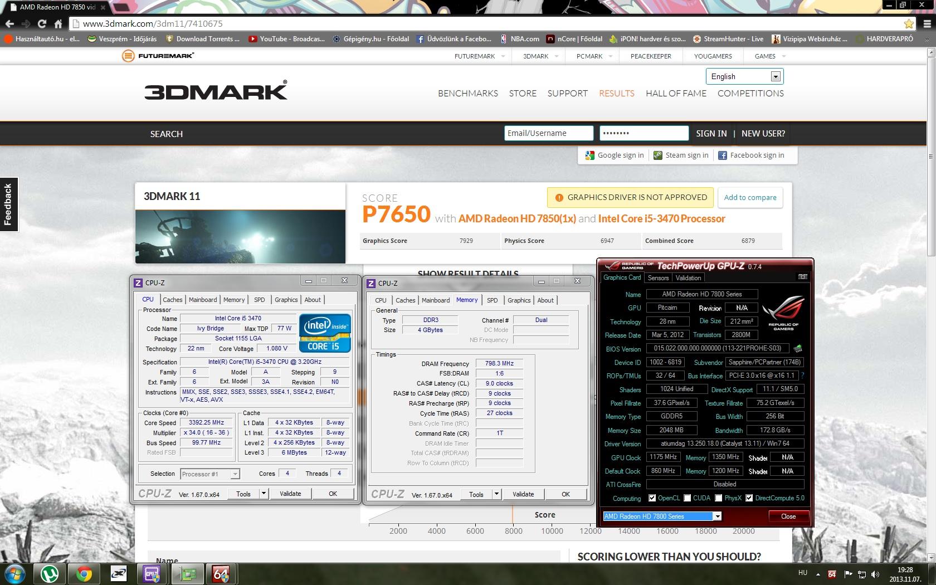The width and height of the screenshot is (936, 585).
Task: Open the Processor #1 selection dropdown
Action: [210, 474]
